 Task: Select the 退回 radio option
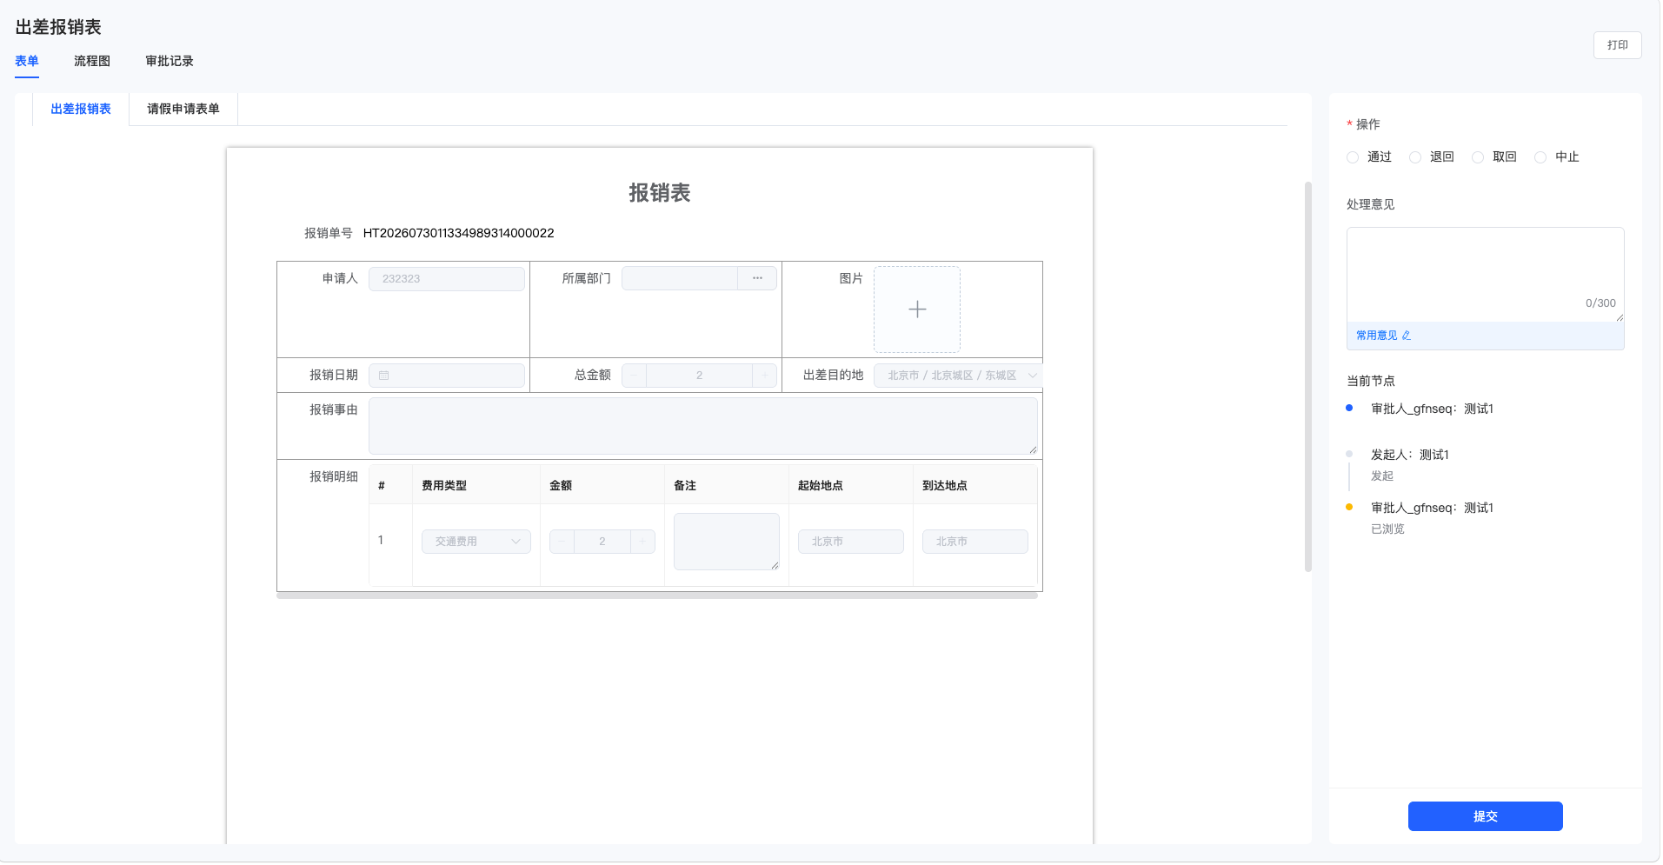tap(1414, 157)
